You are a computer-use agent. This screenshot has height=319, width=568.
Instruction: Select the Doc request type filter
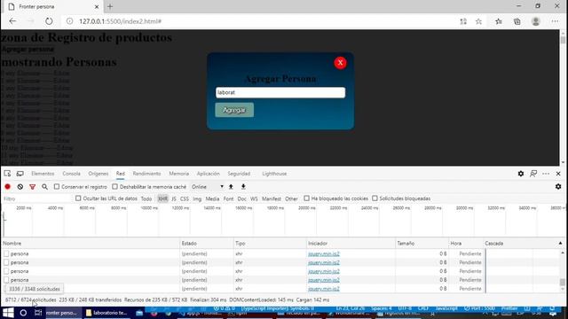242,198
